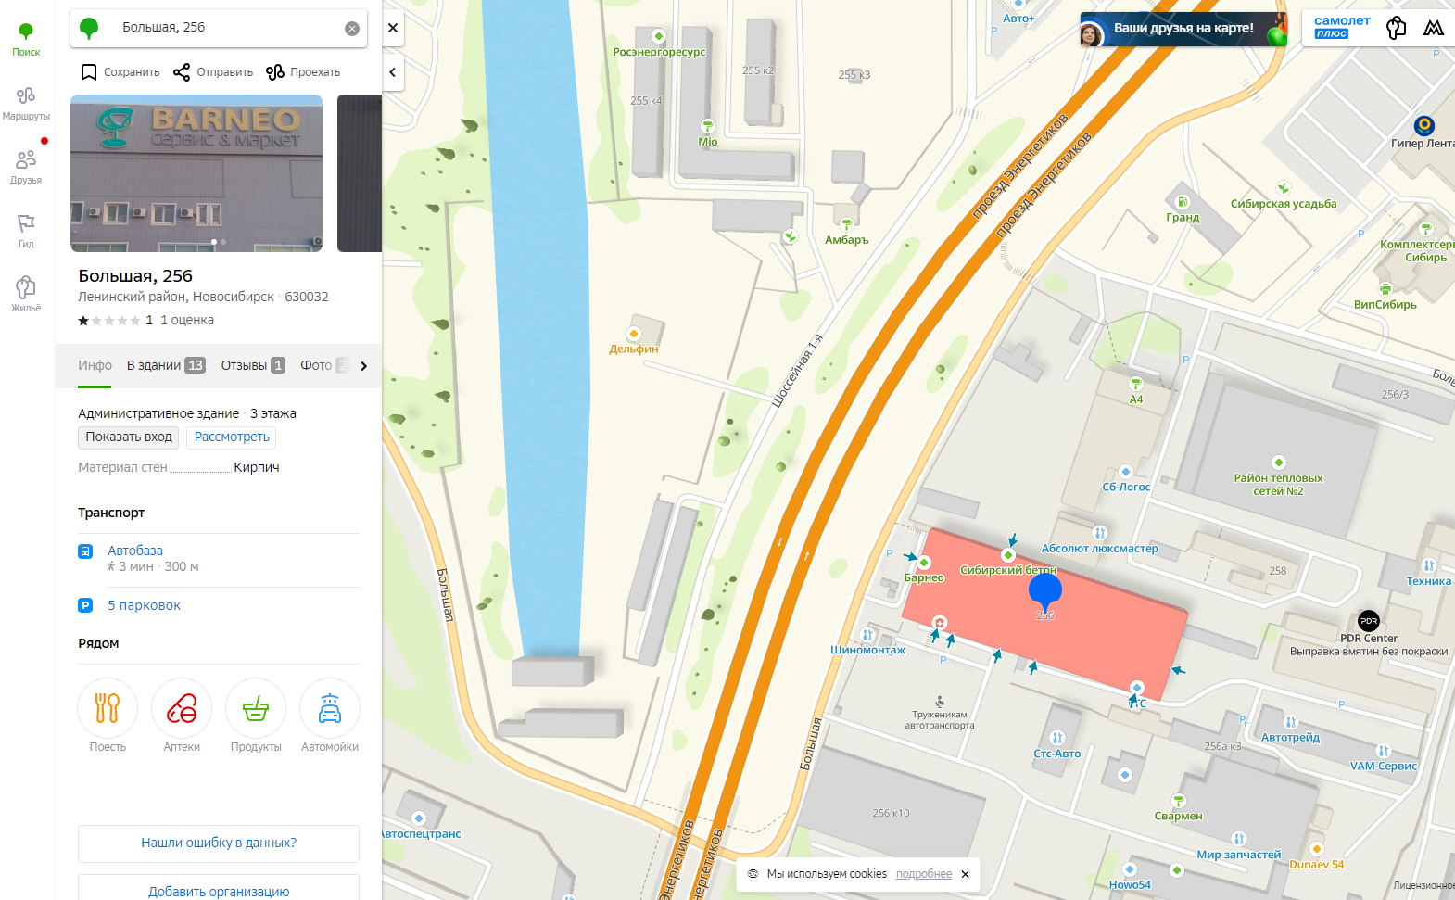The image size is (1455, 900).
Task: Open the Поиск sidebar section
Action: point(26,40)
